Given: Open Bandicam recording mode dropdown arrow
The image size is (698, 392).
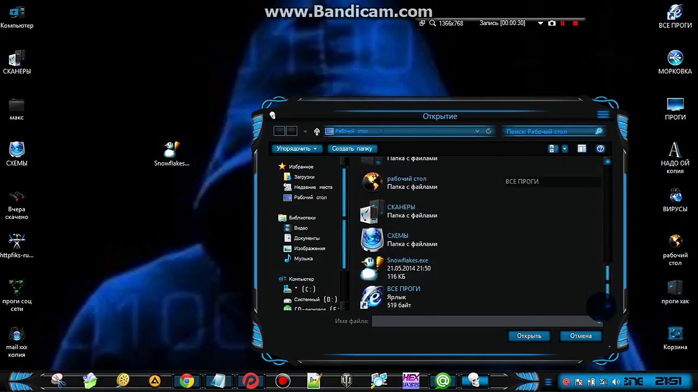Looking at the screenshot, I should (540, 23).
